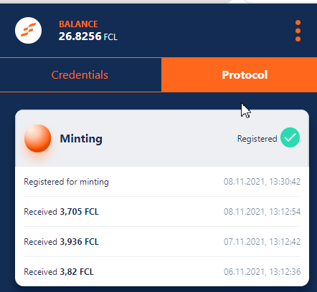Click the Fractal logo icon
The image size is (317, 292).
pyautogui.click(x=28, y=30)
